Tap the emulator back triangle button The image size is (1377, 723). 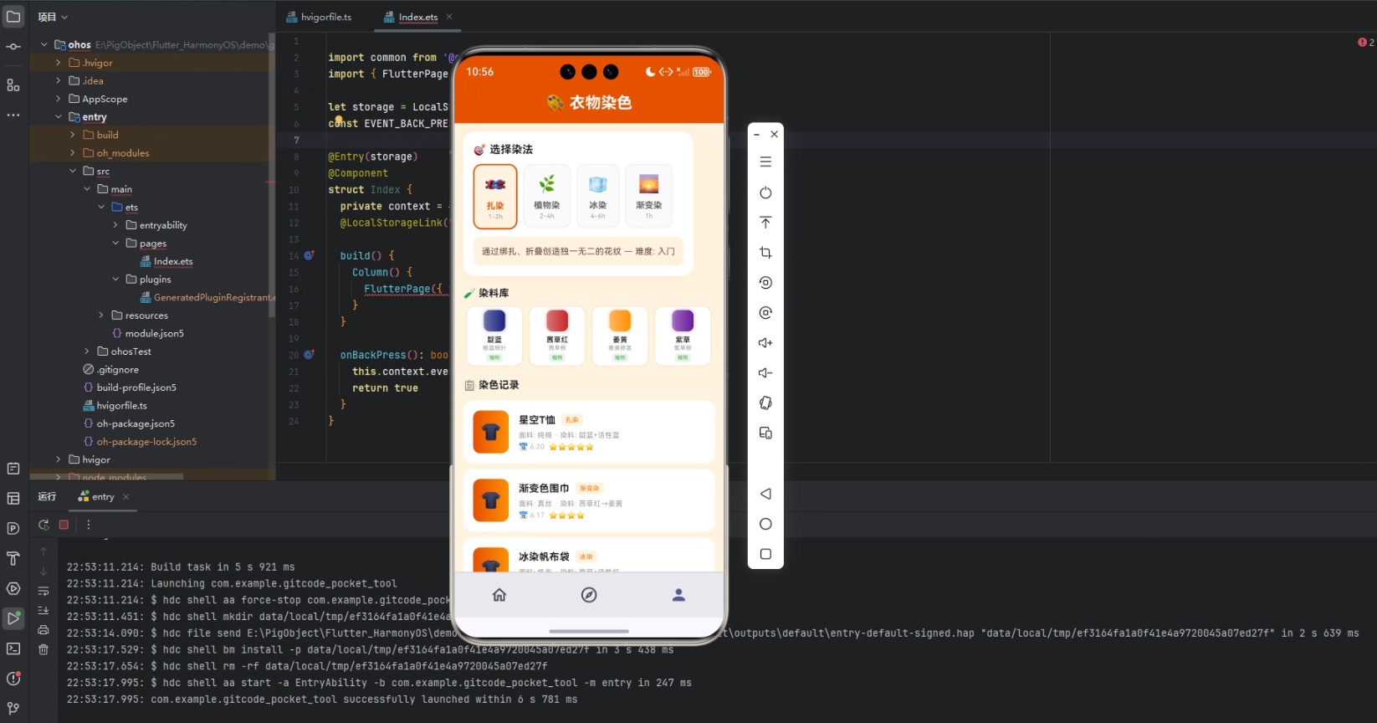[765, 494]
